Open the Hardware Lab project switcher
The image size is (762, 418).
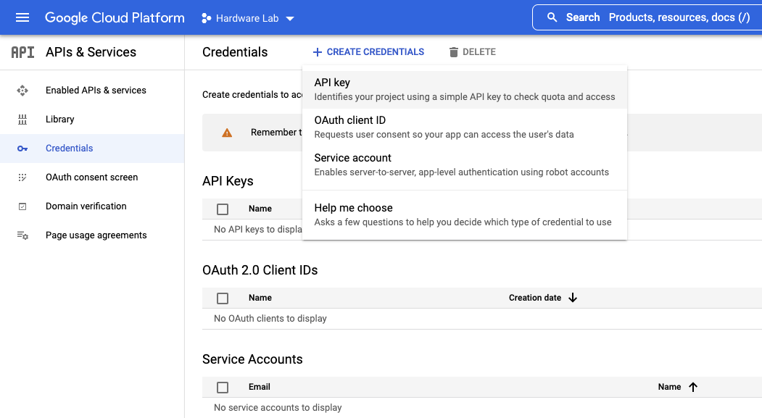(x=248, y=17)
